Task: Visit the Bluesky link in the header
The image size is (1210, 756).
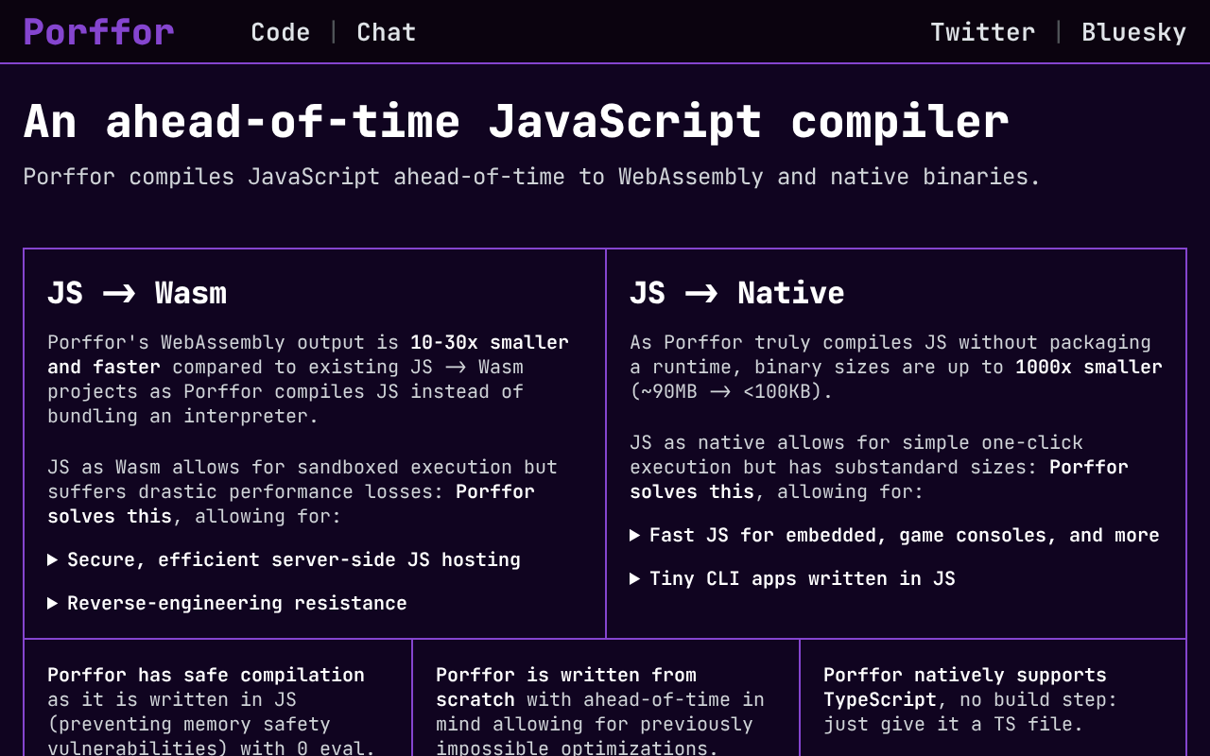Action: click(x=1134, y=32)
